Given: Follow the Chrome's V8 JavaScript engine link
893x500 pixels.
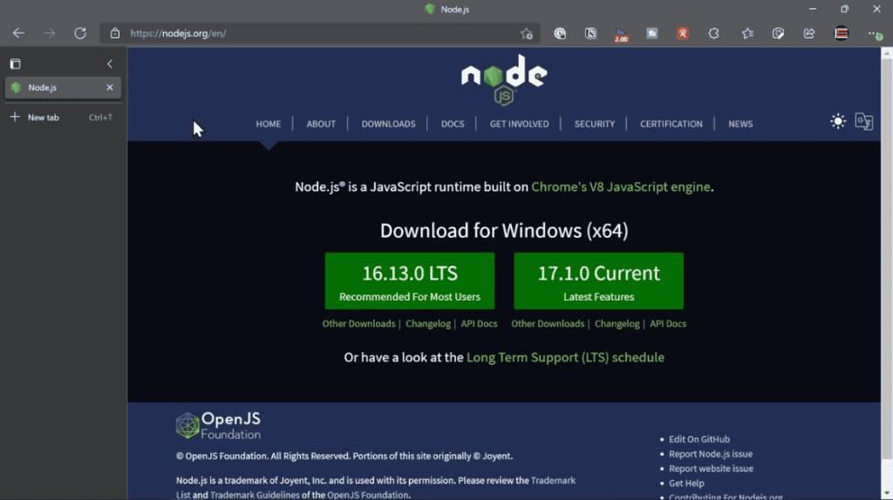Looking at the screenshot, I should click(621, 187).
